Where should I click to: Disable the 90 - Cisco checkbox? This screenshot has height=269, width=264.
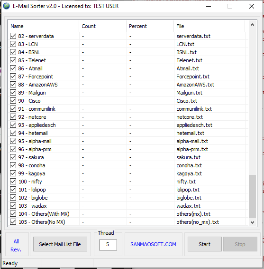click(13, 101)
